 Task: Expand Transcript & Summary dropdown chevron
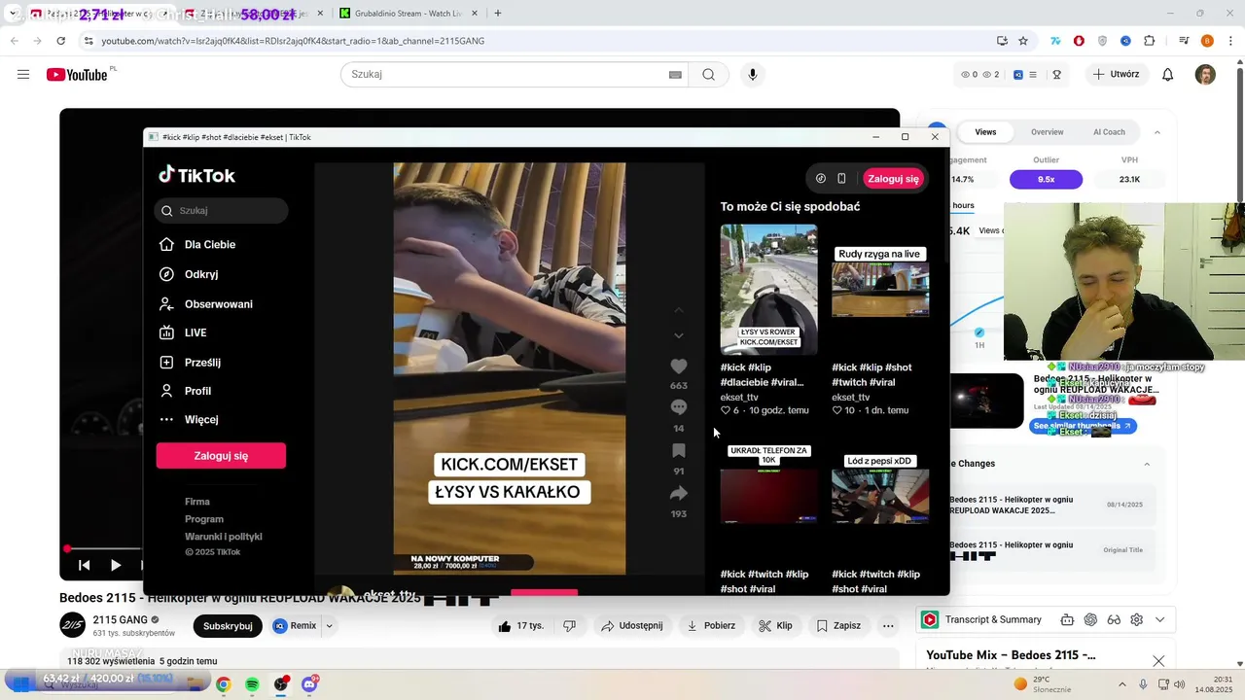pyautogui.click(x=1159, y=619)
